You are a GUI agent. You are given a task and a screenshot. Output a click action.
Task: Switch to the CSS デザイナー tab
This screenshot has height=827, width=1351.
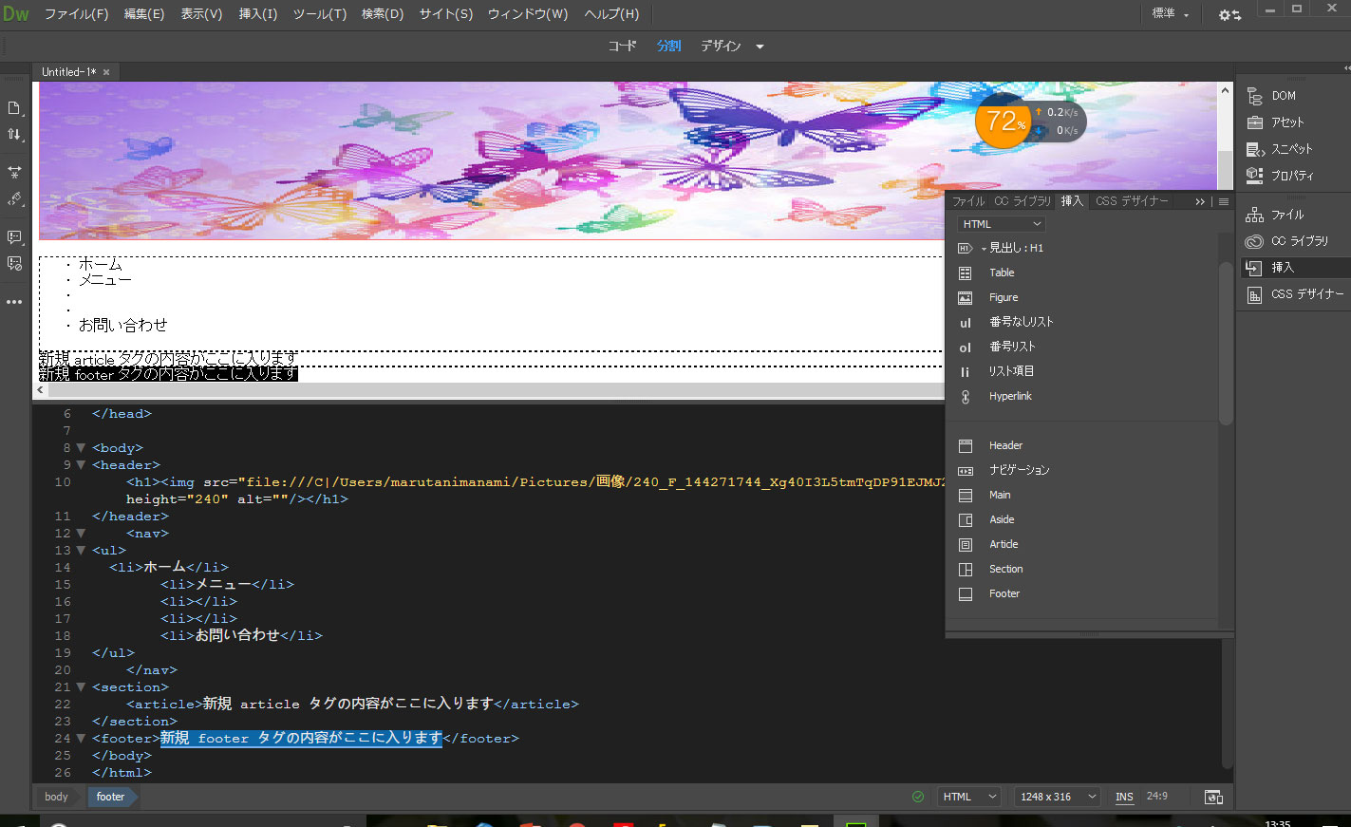coord(1131,201)
